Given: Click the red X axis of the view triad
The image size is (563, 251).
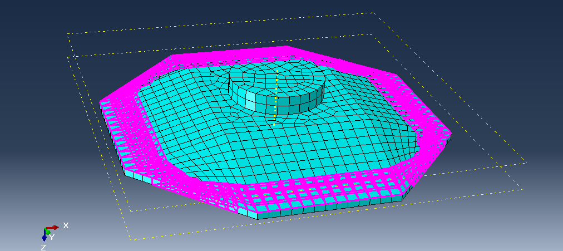Looking at the screenshot, I should (x=53, y=227).
